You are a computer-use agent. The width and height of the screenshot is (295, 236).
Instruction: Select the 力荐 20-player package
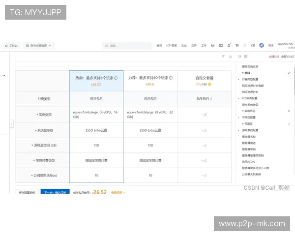[x=150, y=81]
